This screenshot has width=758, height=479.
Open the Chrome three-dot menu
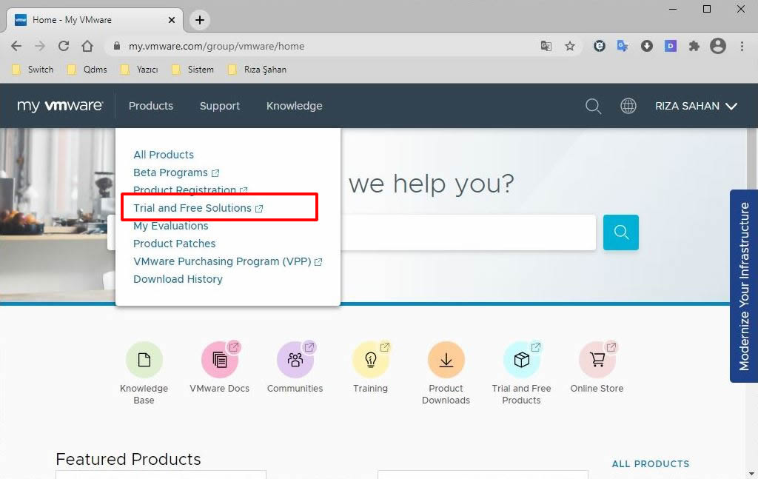tap(742, 46)
